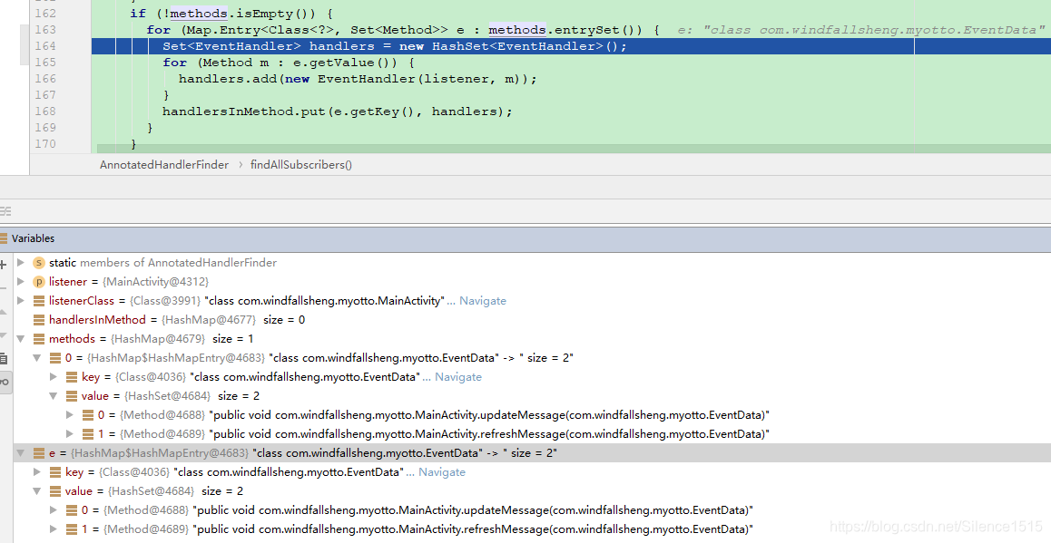The image size is (1051, 543).
Task: Click 'methods.entrySet()' on line 163
Action: (565, 29)
